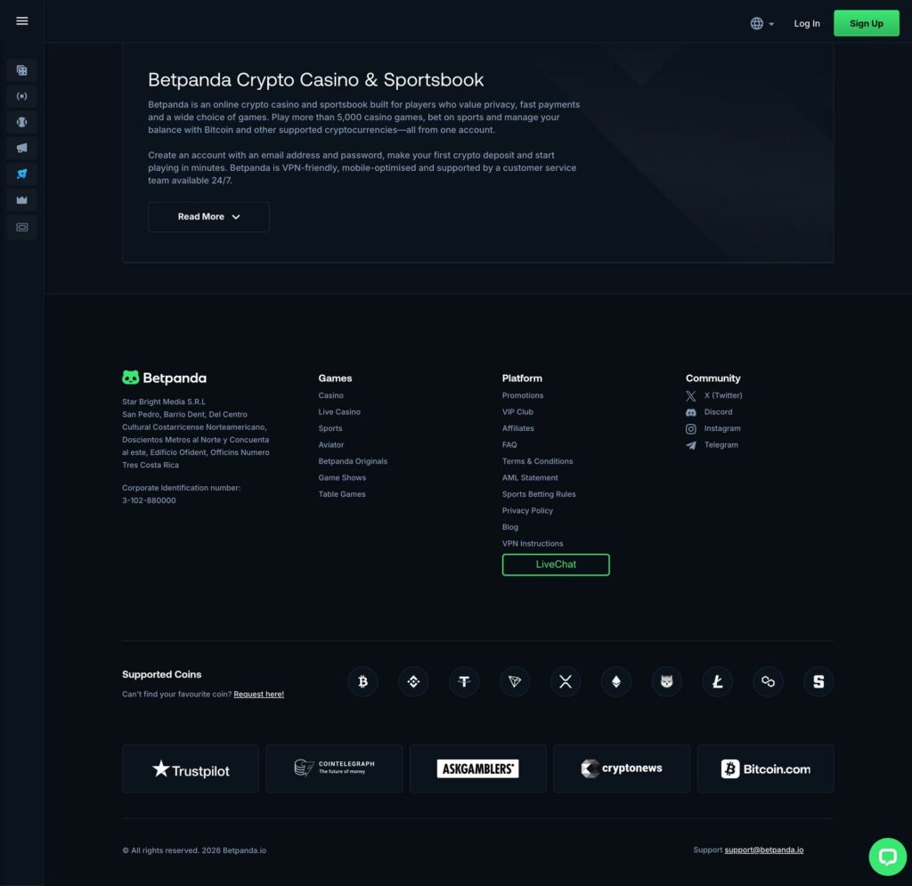Open the Live Casino footer link
This screenshot has width=912, height=886.
(339, 412)
